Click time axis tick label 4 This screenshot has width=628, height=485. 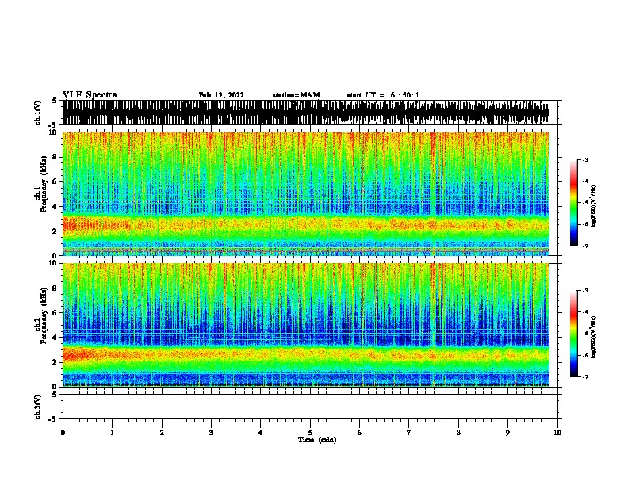[x=261, y=433]
